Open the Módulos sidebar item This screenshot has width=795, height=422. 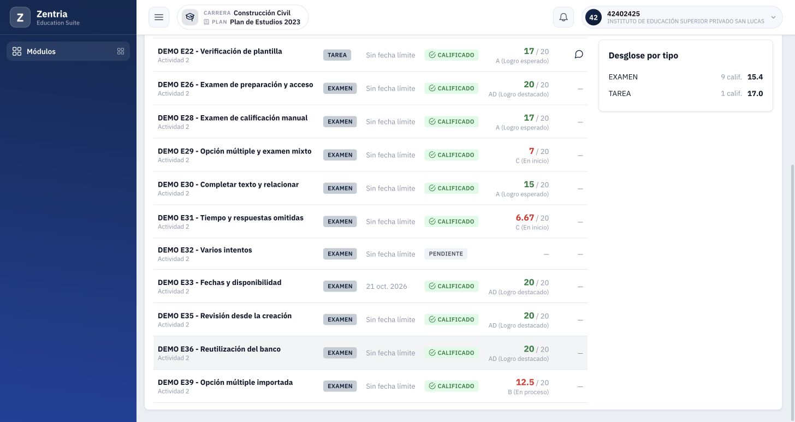68,51
